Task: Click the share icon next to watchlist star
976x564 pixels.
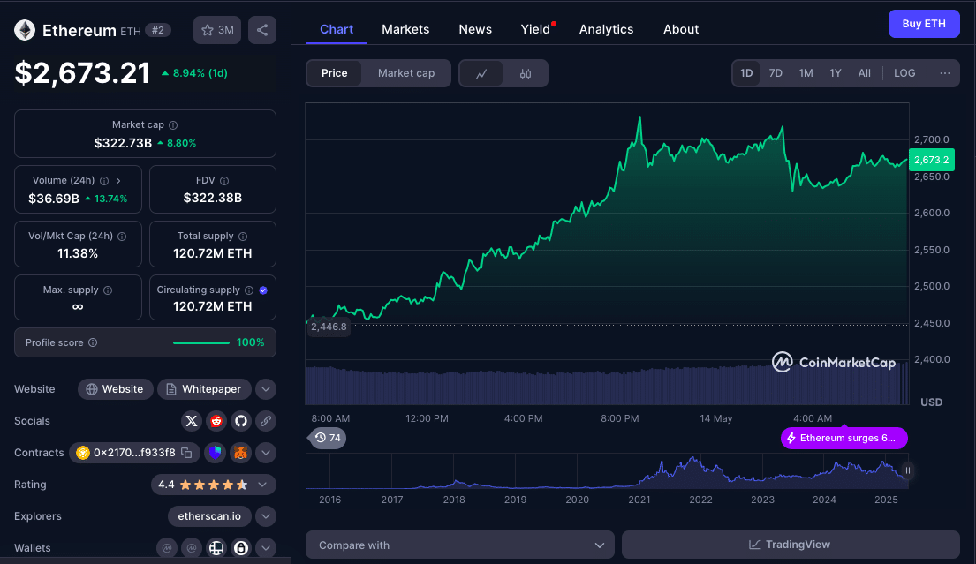Action: tap(262, 30)
